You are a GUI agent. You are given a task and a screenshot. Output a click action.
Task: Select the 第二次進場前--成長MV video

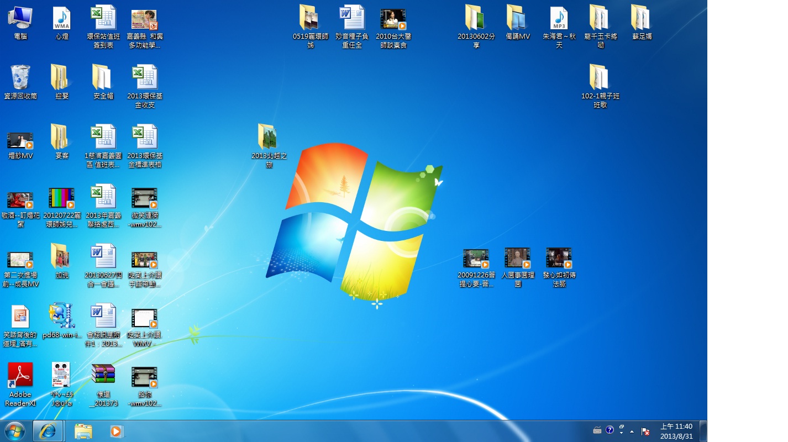pyautogui.click(x=20, y=269)
